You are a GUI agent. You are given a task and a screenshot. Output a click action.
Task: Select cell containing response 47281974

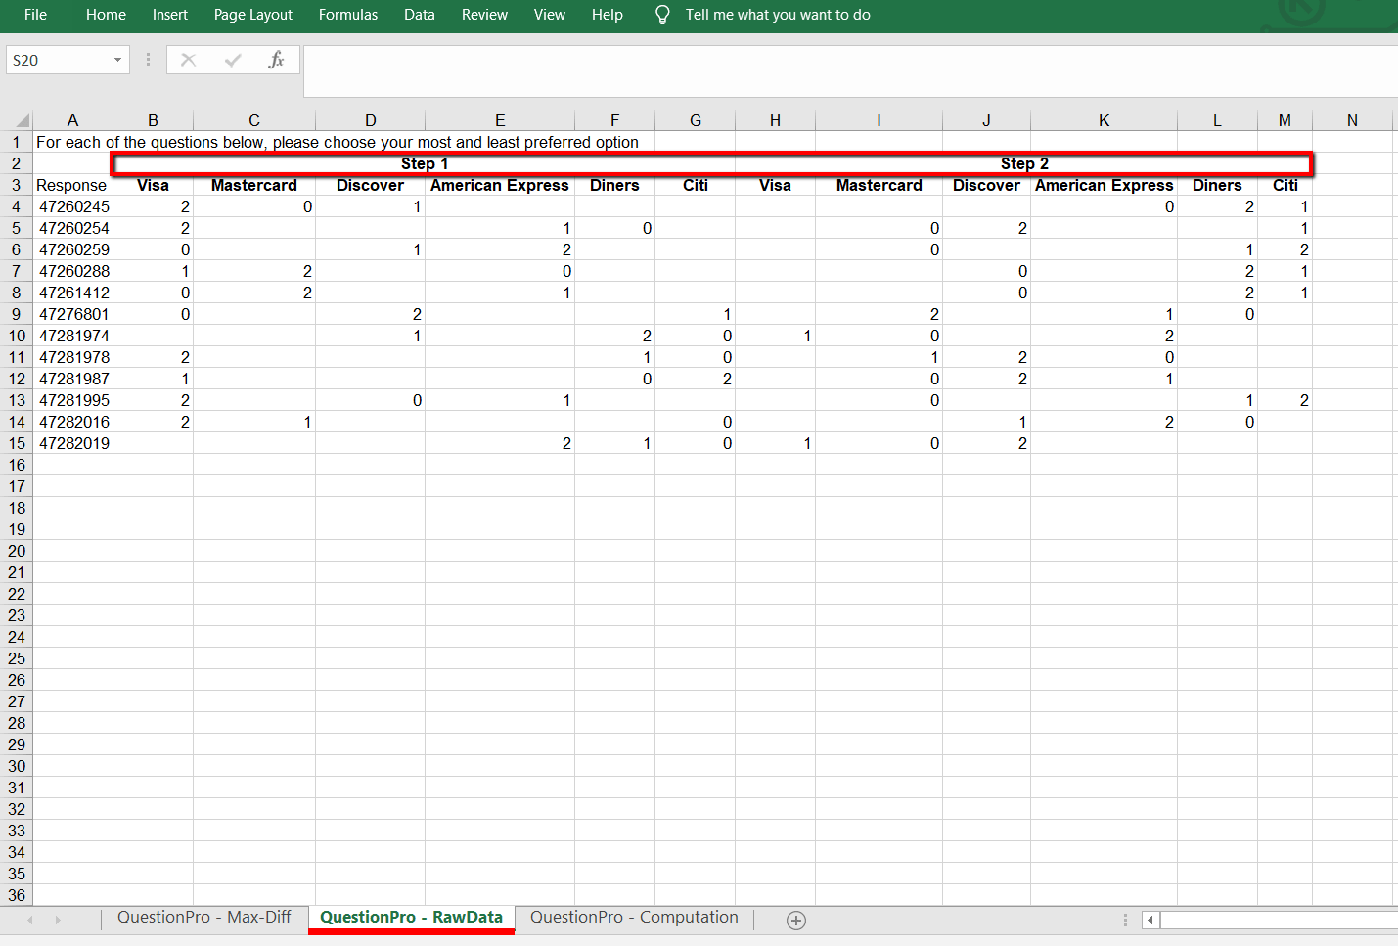[73, 336]
